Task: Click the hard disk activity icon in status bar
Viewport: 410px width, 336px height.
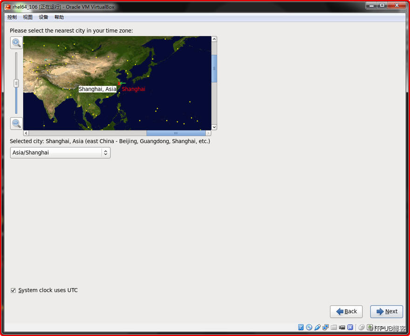Action: pyautogui.click(x=301, y=327)
